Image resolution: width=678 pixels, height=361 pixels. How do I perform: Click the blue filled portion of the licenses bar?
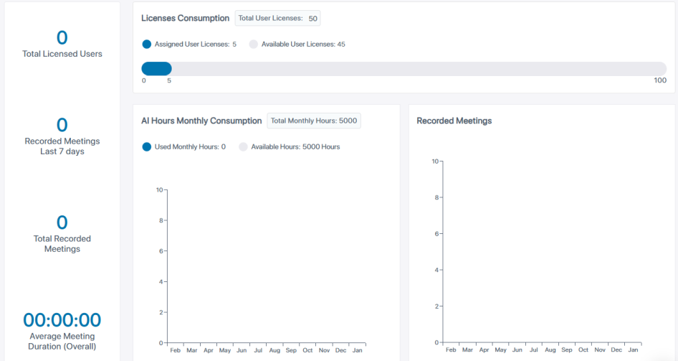tap(156, 69)
